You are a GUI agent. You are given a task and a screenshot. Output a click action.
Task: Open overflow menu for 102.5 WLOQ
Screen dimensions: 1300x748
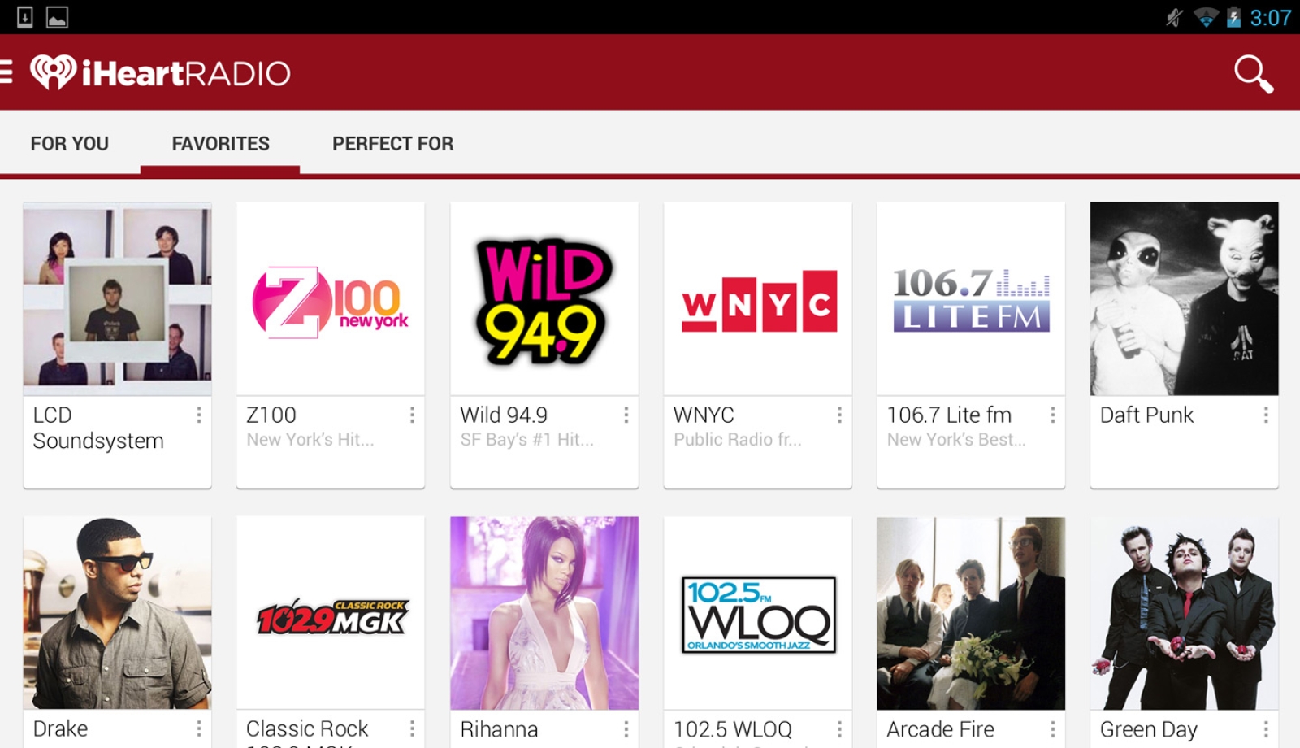pos(838,729)
